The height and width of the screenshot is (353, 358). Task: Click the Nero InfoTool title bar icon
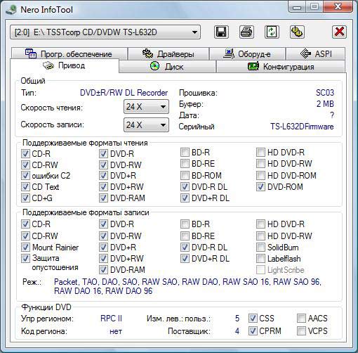[11, 10]
